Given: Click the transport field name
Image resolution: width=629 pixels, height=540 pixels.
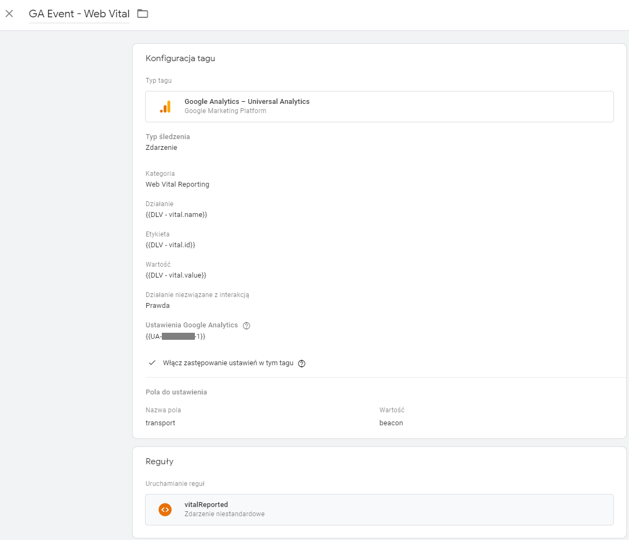Looking at the screenshot, I should (160, 423).
